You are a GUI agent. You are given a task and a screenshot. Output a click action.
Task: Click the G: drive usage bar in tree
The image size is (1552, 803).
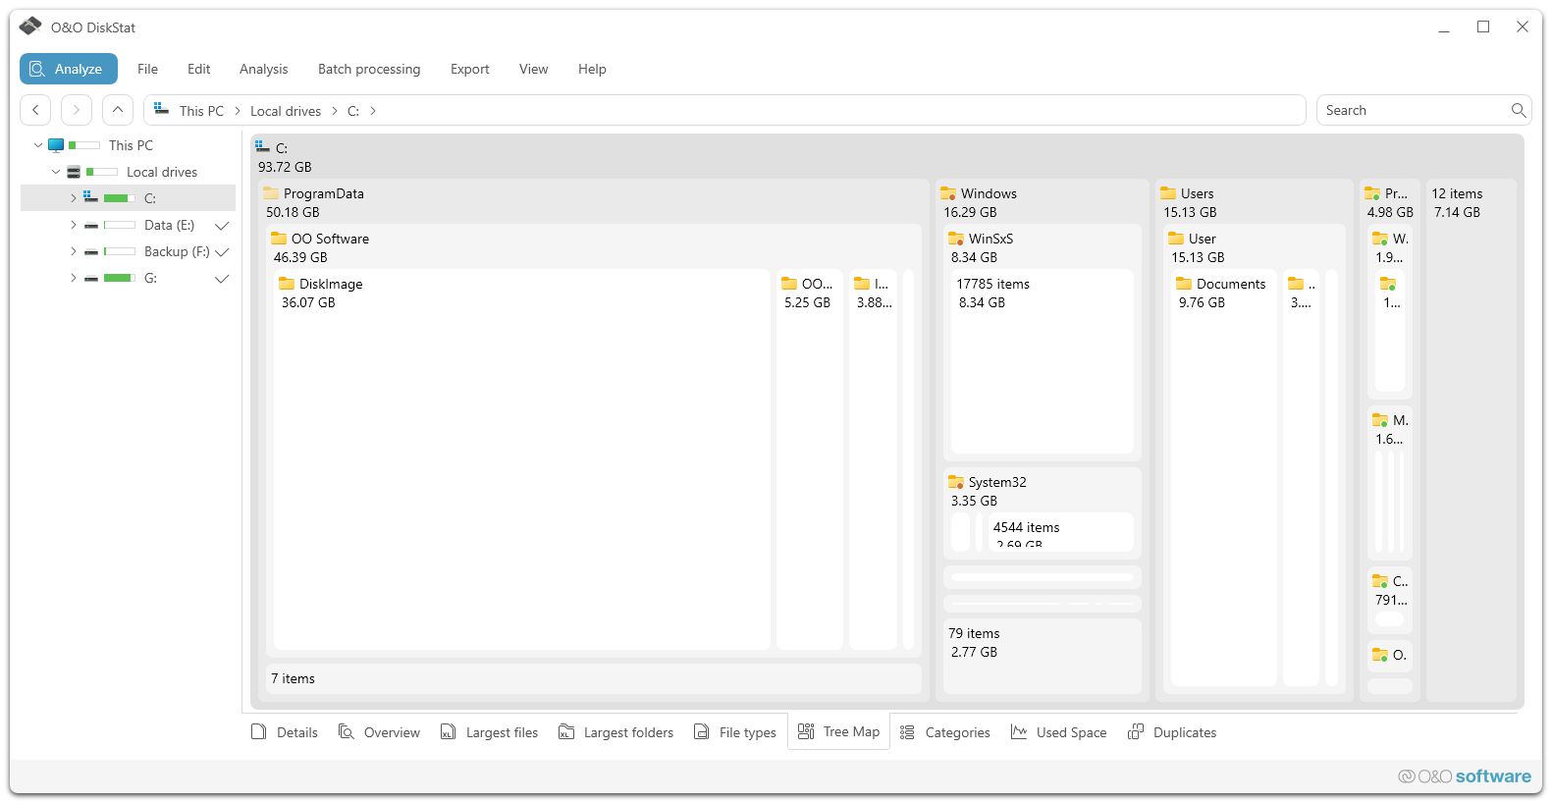click(120, 278)
